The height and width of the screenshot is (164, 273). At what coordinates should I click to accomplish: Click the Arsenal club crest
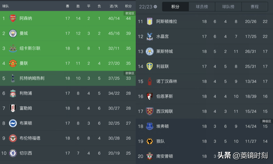pos(13,18)
